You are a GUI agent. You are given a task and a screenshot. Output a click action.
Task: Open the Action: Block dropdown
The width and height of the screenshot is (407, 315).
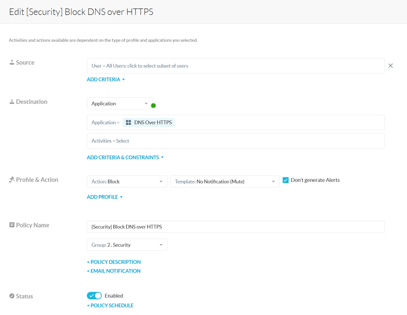pos(127,181)
